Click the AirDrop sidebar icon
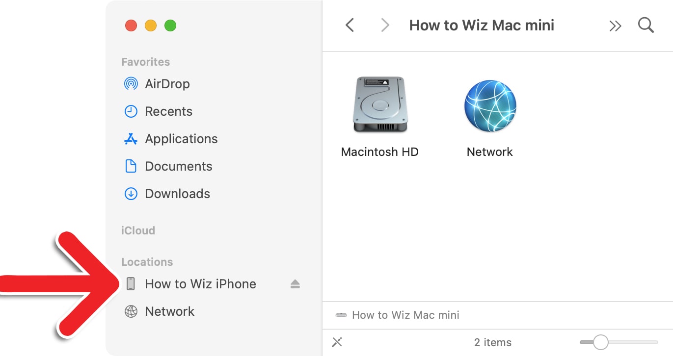Viewport: 673px width, 356px height. (x=131, y=84)
